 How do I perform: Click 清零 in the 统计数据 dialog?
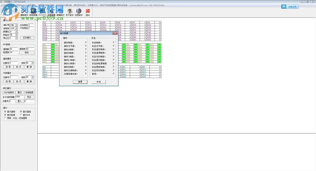point(80,82)
